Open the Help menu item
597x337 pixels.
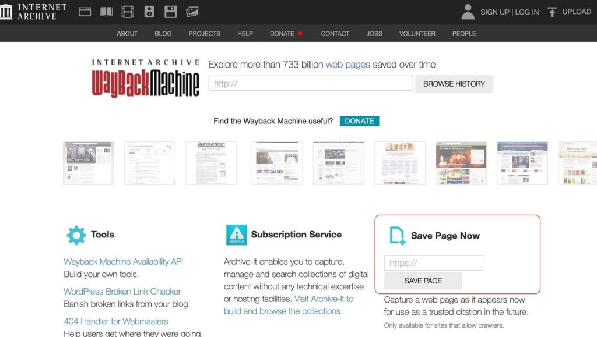tap(245, 33)
